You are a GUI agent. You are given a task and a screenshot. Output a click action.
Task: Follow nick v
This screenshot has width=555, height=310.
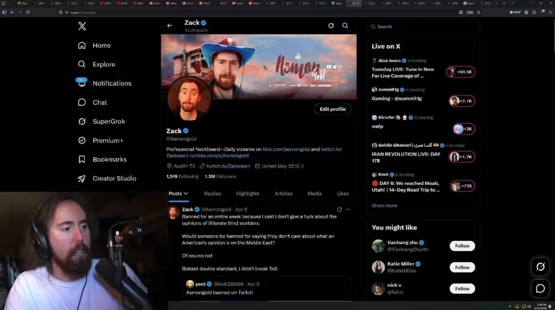tap(462, 289)
